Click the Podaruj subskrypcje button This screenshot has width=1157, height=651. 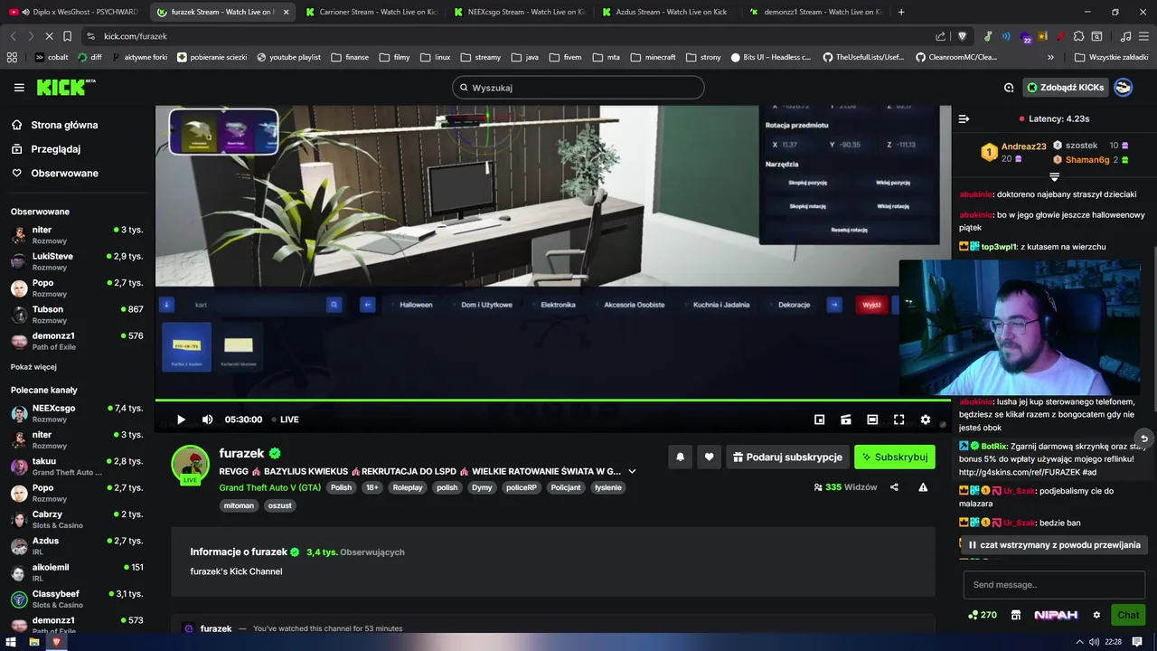point(787,457)
